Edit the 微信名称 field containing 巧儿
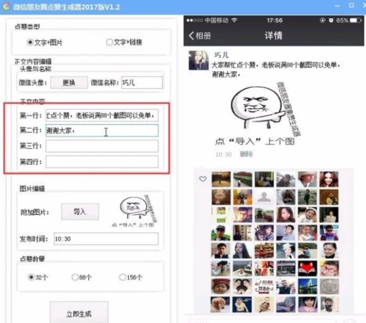The height and width of the screenshot is (323, 366). [142, 82]
